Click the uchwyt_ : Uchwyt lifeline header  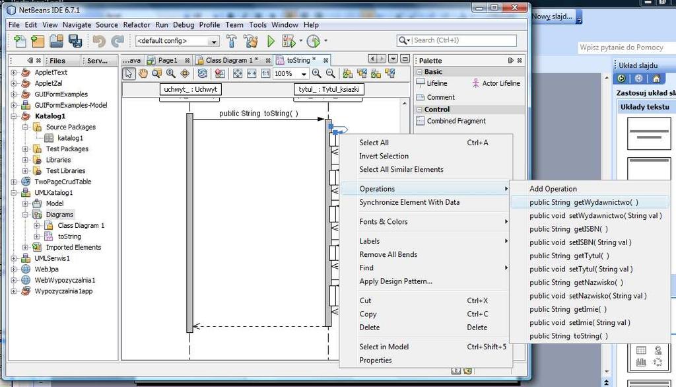coord(190,89)
